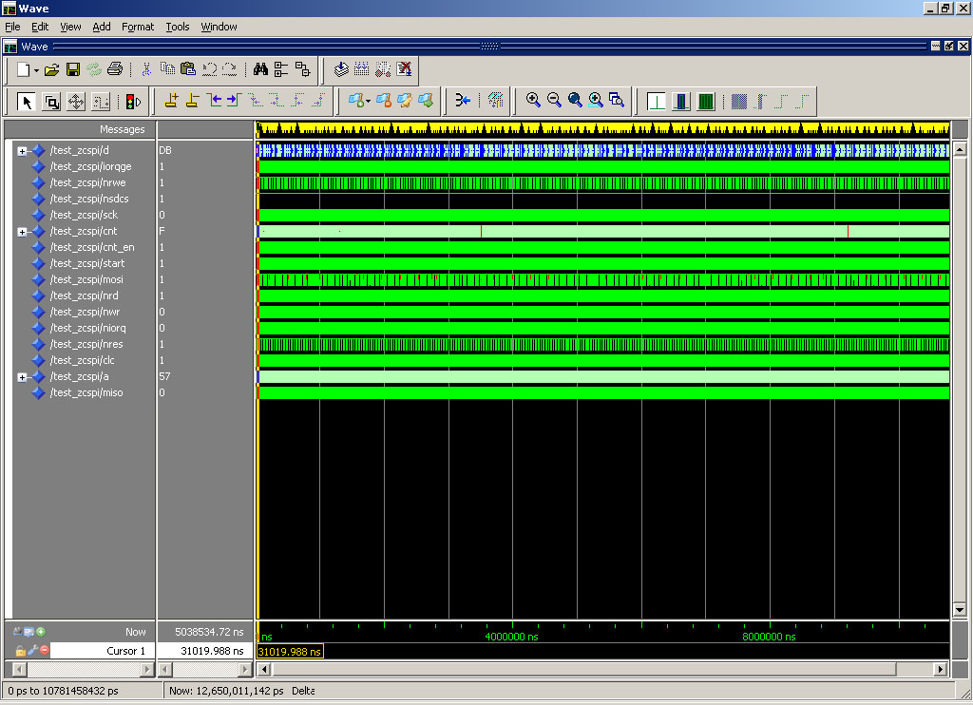
Task: Click the Zoom Out magnifier icon
Action: [554, 101]
